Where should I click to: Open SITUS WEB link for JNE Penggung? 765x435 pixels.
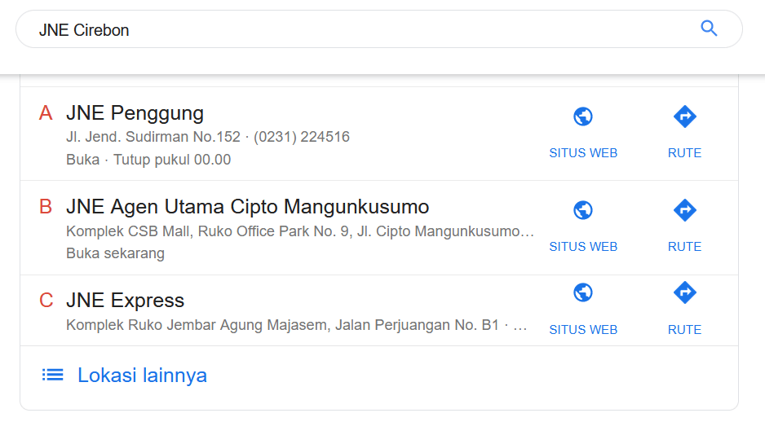(x=583, y=153)
